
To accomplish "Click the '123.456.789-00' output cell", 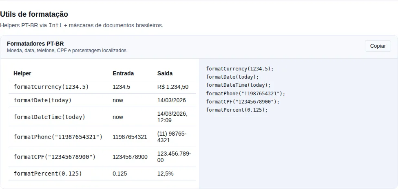I will coord(174,157).
